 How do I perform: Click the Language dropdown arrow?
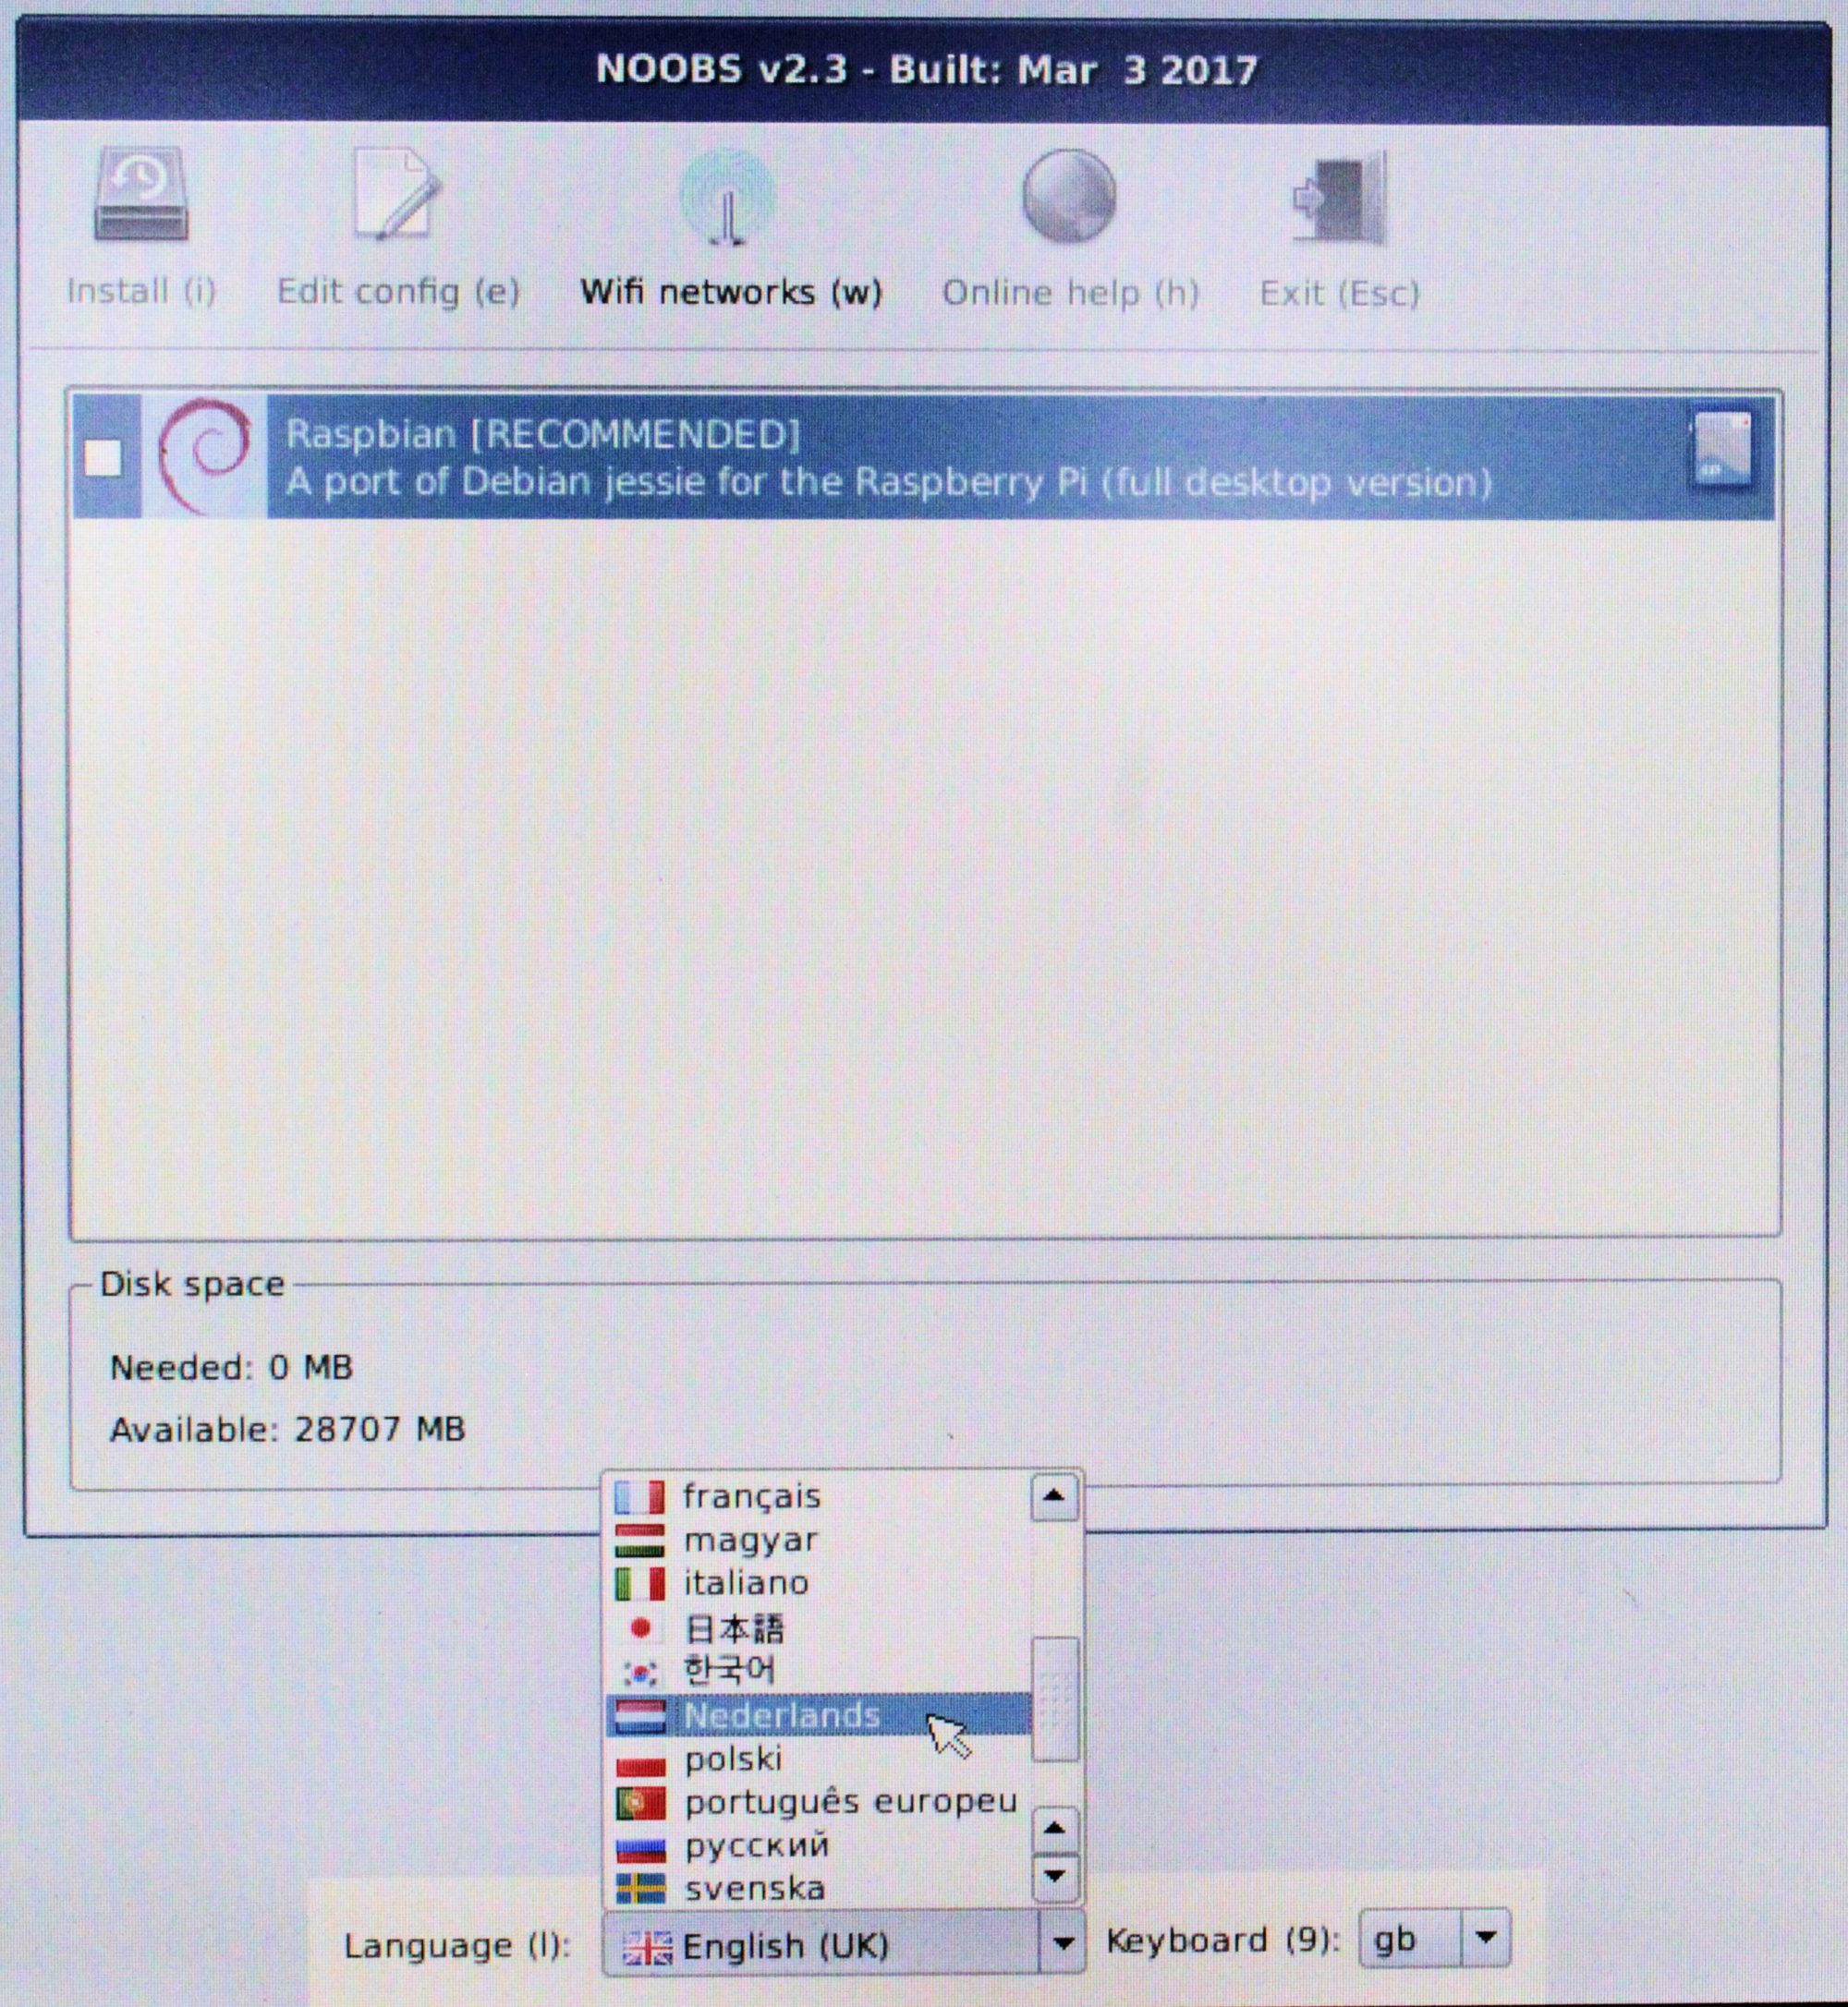coord(1062,1942)
